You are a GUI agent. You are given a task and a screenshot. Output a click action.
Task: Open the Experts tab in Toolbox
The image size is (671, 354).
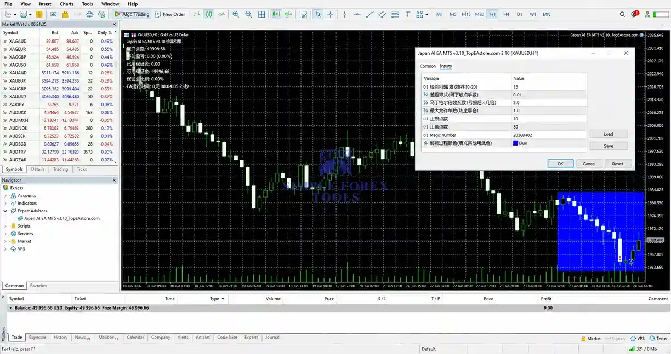click(251, 338)
